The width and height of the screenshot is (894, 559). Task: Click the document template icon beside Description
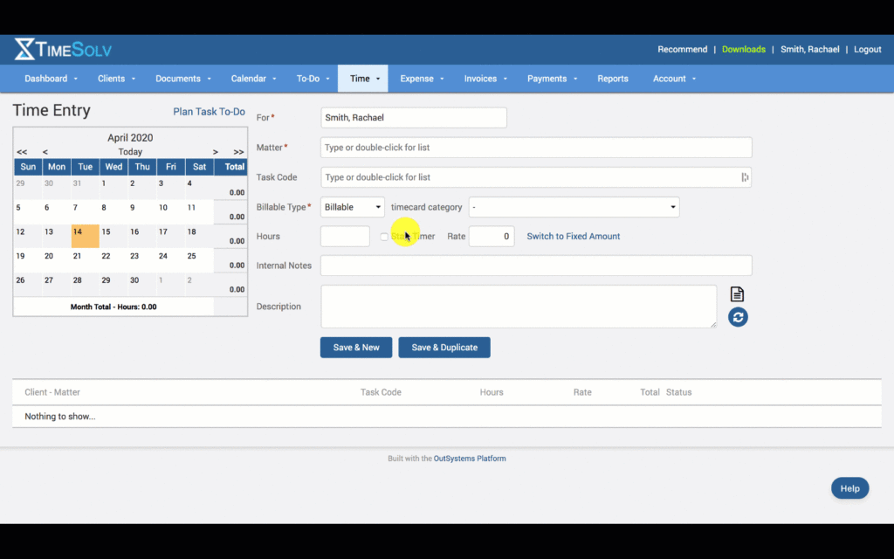coord(737,294)
